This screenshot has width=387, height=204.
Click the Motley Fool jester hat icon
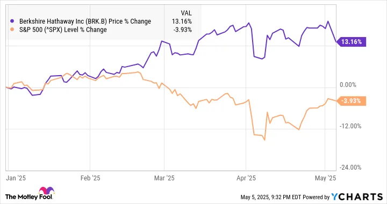[x=46, y=191]
